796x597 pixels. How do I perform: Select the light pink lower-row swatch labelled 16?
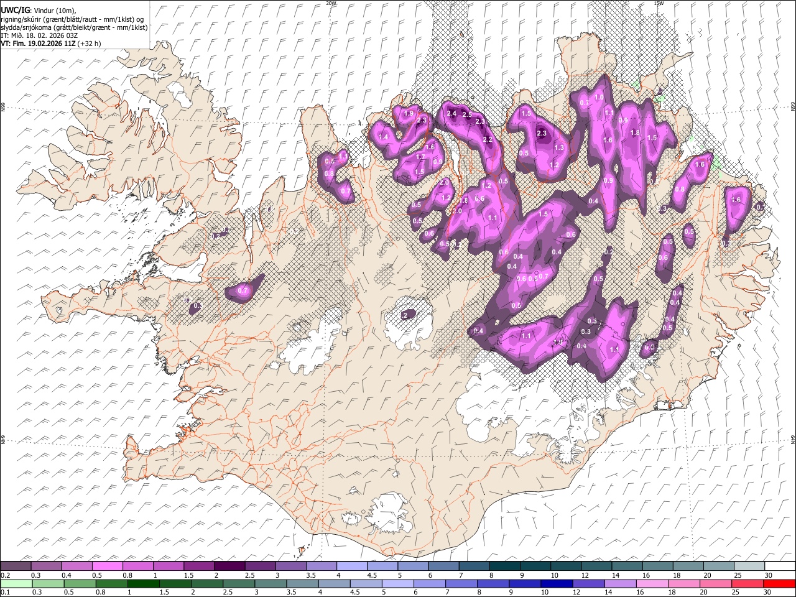[x=651, y=583]
